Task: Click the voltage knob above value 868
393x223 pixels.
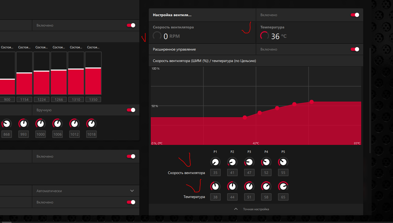Action: pyautogui.click(x=7, y=123)
